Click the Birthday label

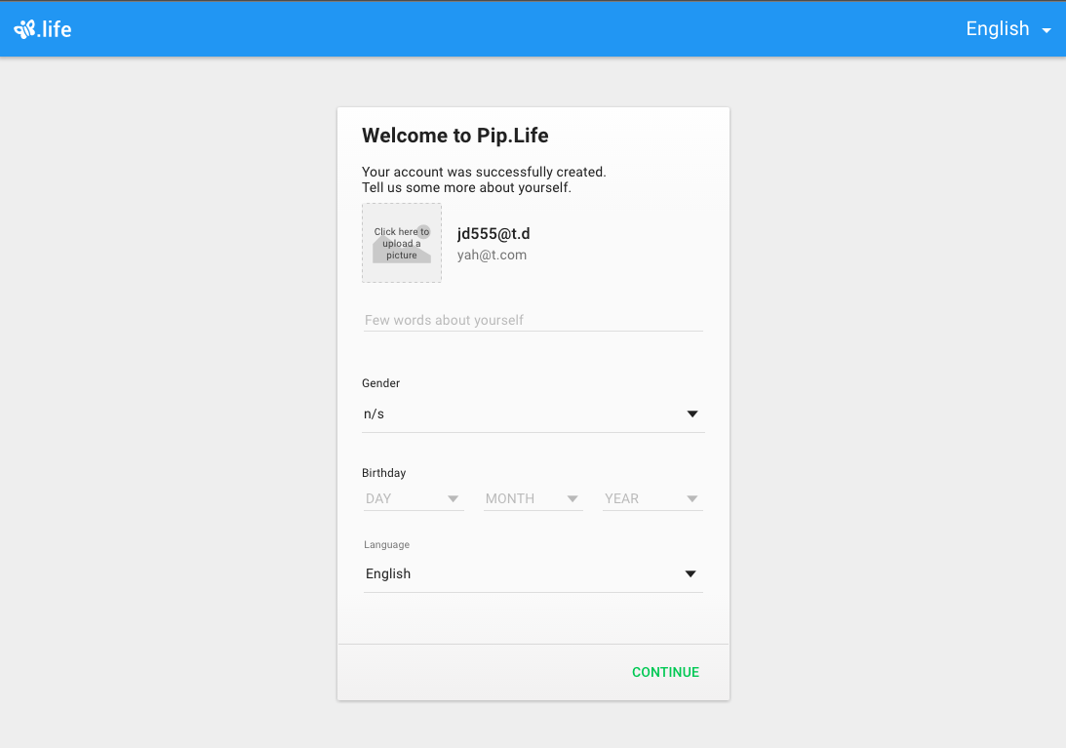coord(383,473)
